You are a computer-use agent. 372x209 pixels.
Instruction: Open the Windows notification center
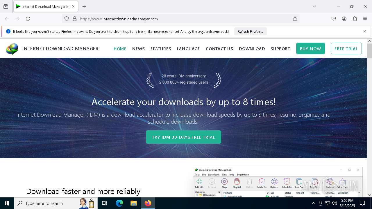click(x=362, y=203)
